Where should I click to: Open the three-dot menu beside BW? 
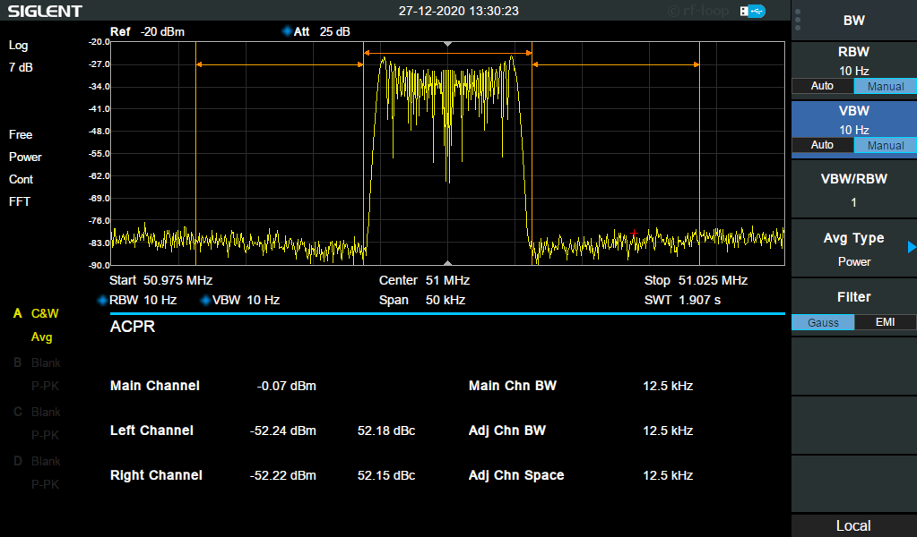click(x=798, y=20)
